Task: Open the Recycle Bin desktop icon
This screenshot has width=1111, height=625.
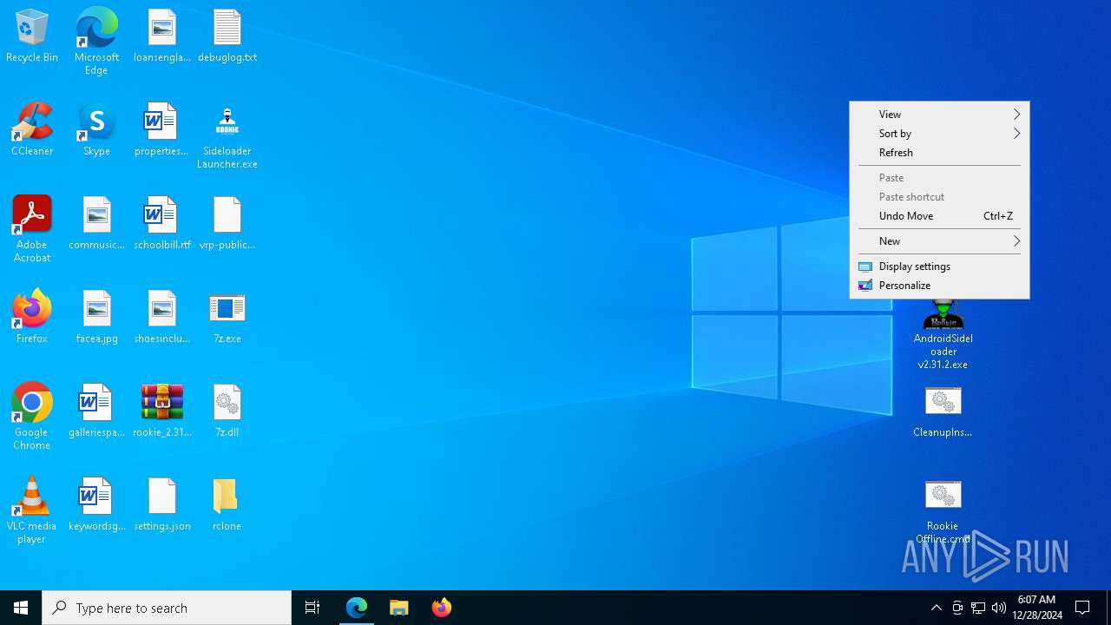Action: [x=32, y=36]
